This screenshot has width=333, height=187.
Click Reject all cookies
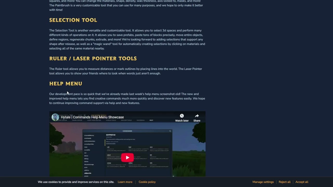(285, 182)
